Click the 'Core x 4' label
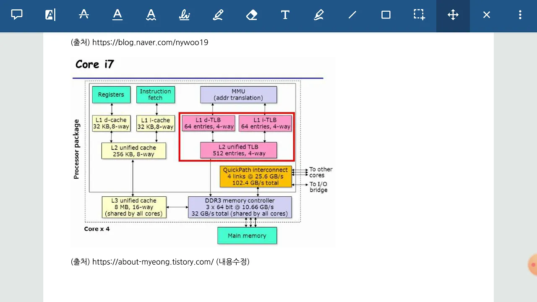 pyautogui.click(x=97, y=229)
